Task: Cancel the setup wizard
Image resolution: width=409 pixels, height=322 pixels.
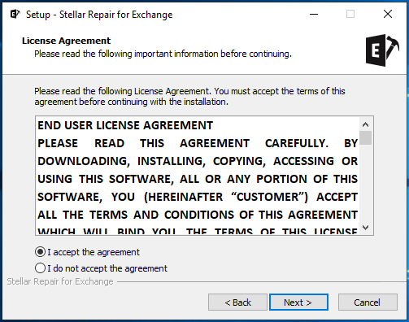Action: coord(368,302)
